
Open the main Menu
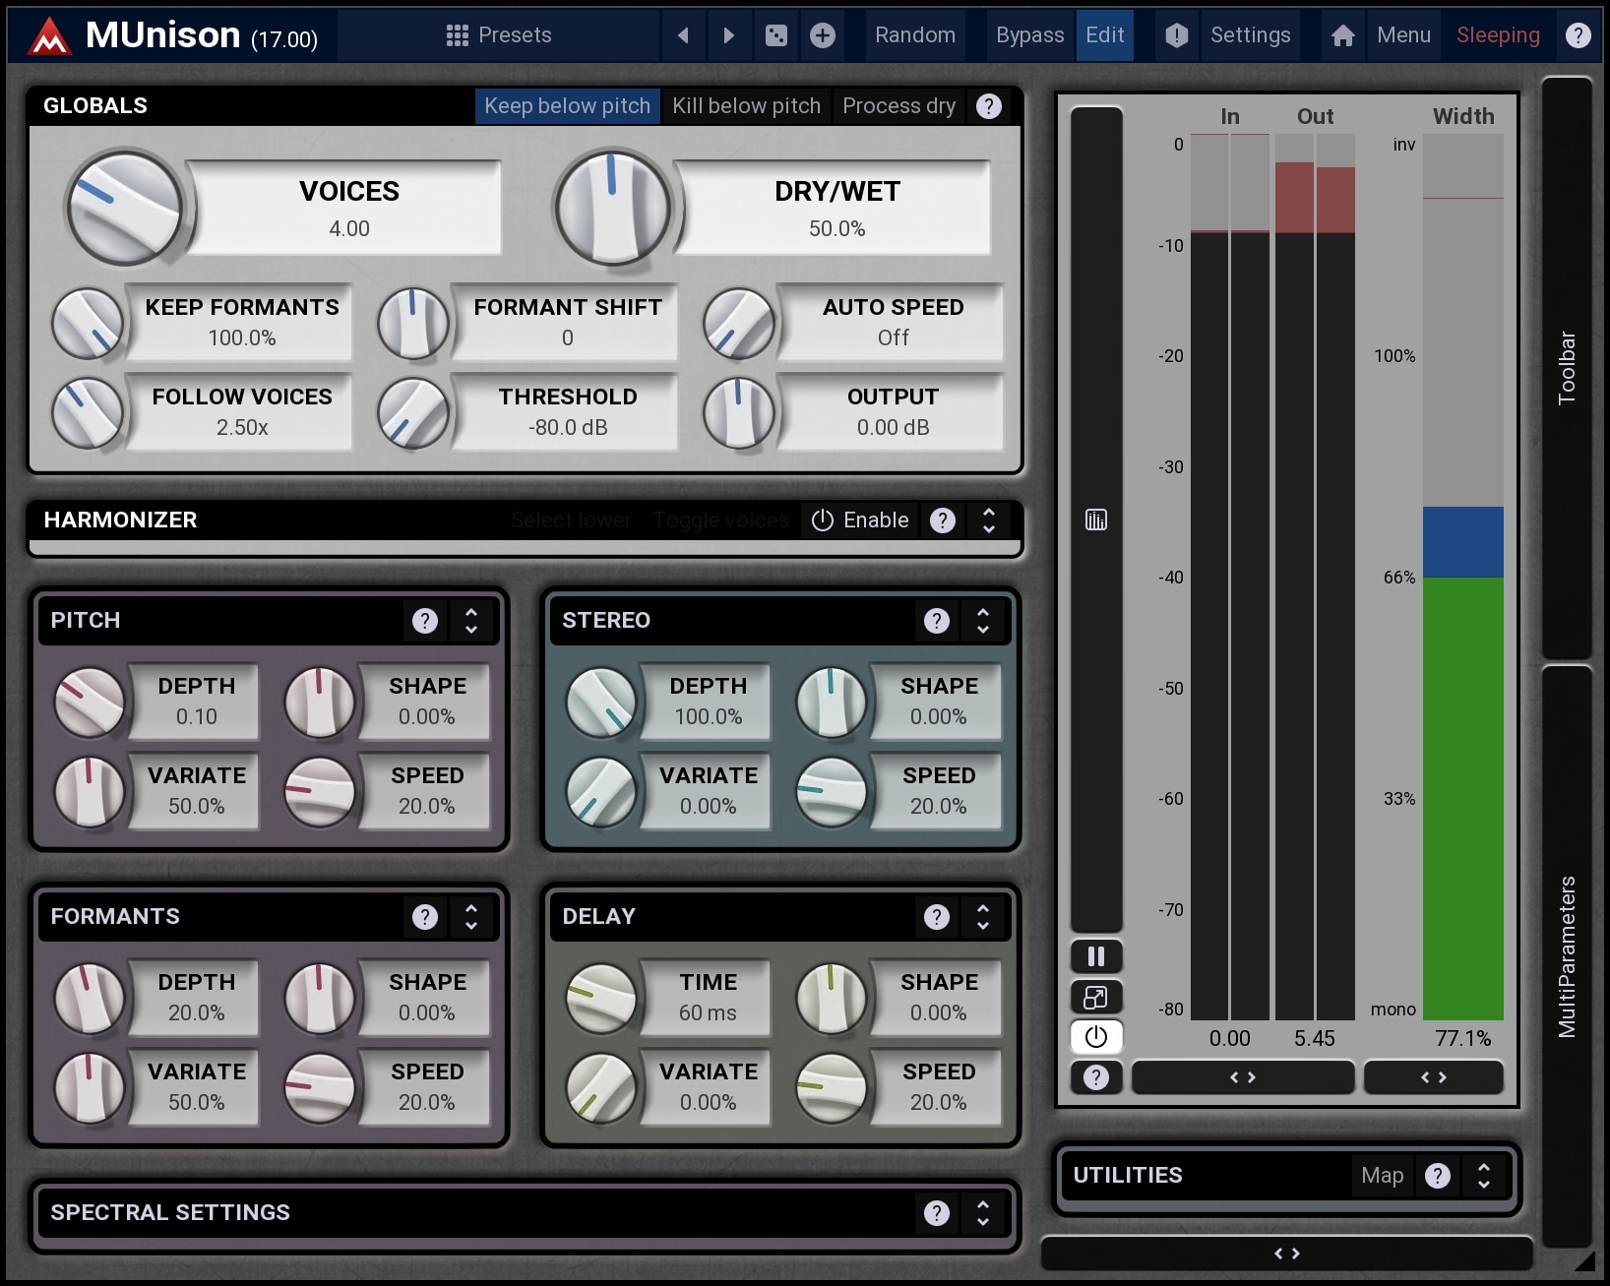[1403, 35]
